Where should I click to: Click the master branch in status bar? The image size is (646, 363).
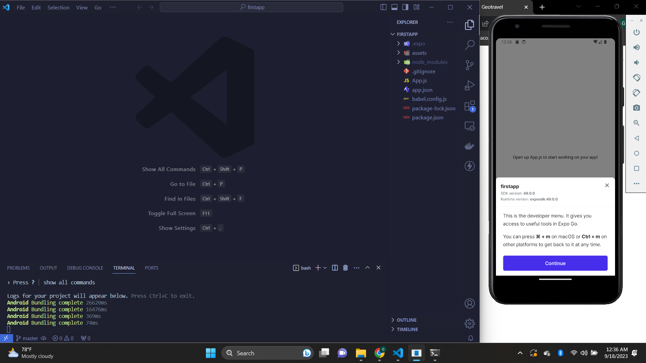click(x=27, y=338)
